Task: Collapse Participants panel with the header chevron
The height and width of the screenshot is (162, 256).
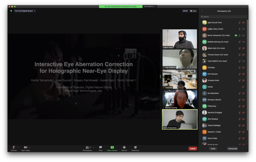Action: (202, 11)
